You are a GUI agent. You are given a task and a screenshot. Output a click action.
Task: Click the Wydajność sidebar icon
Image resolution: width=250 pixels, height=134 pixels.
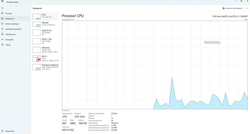coord(2,18)
